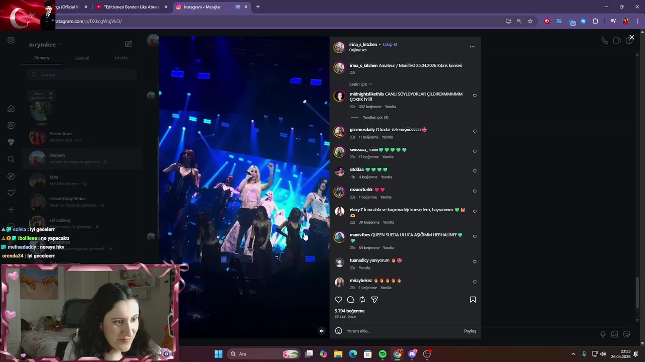645x362 pixels.
Task: Open a new browser tab
Action: point(258,7)
